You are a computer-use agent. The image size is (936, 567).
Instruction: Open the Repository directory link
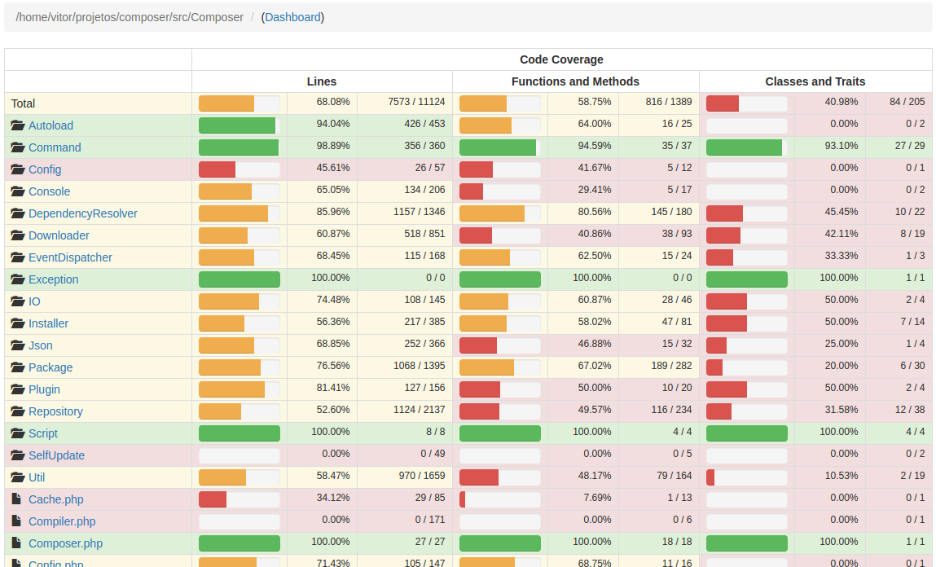tap(55, 412)
